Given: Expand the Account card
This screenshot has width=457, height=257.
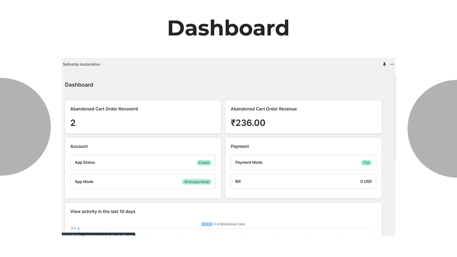Looking at the screenshot, I should [x=79, y=146].
